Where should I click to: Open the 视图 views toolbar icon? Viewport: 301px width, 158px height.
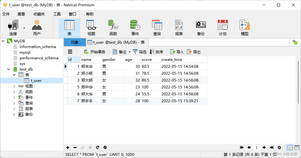(x=91, y=28)
